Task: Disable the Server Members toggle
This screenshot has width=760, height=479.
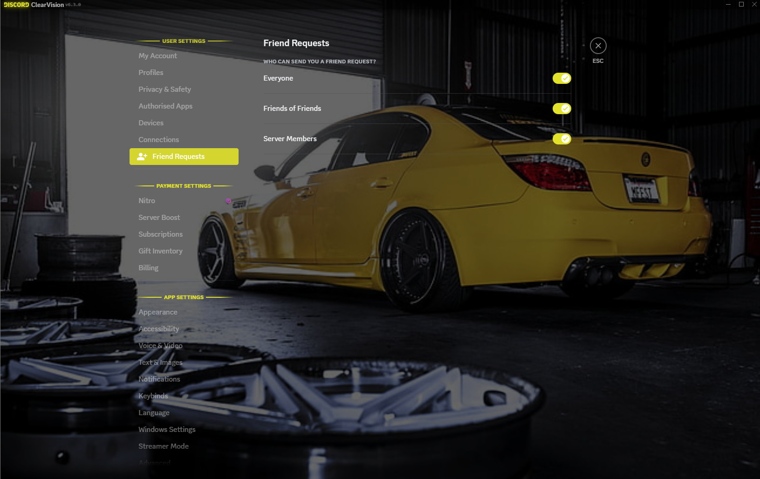Action: (x=561, y=139)
